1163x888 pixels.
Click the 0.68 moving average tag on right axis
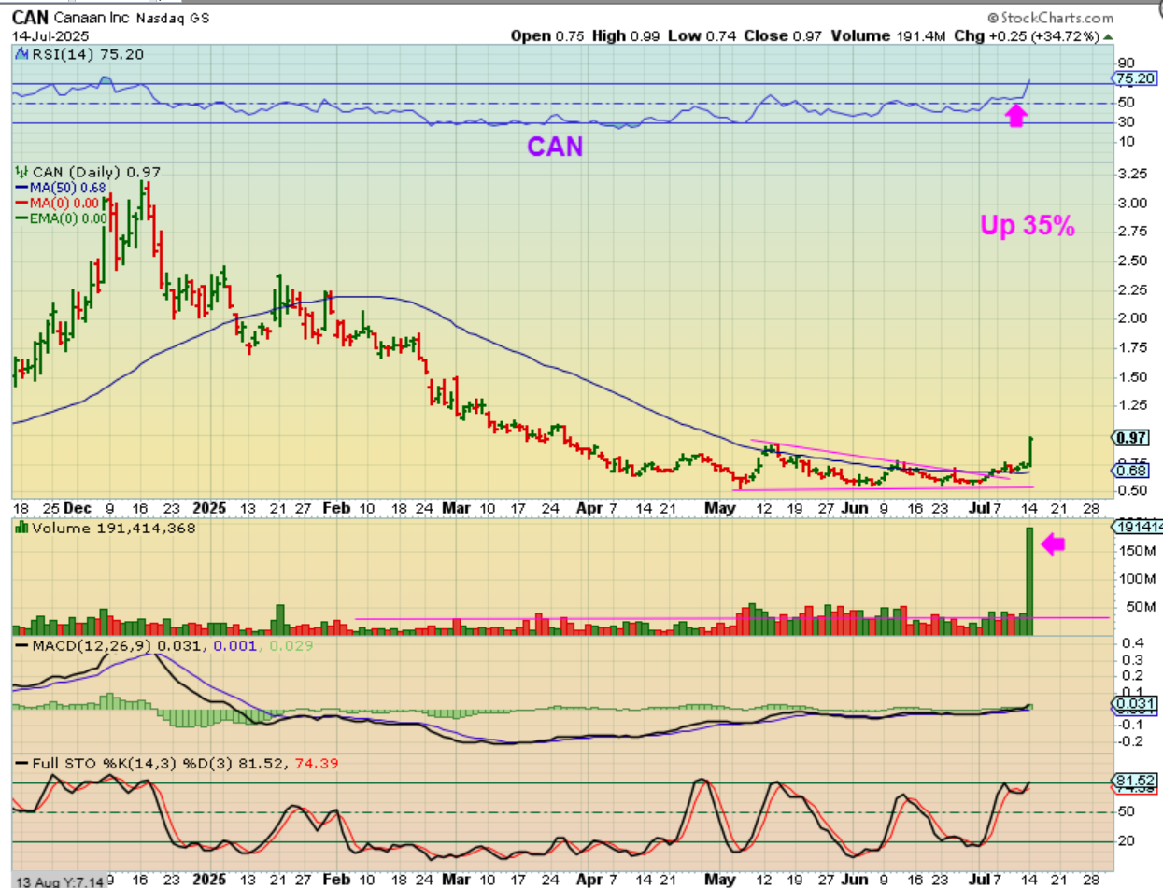(x=1132, y=471)
